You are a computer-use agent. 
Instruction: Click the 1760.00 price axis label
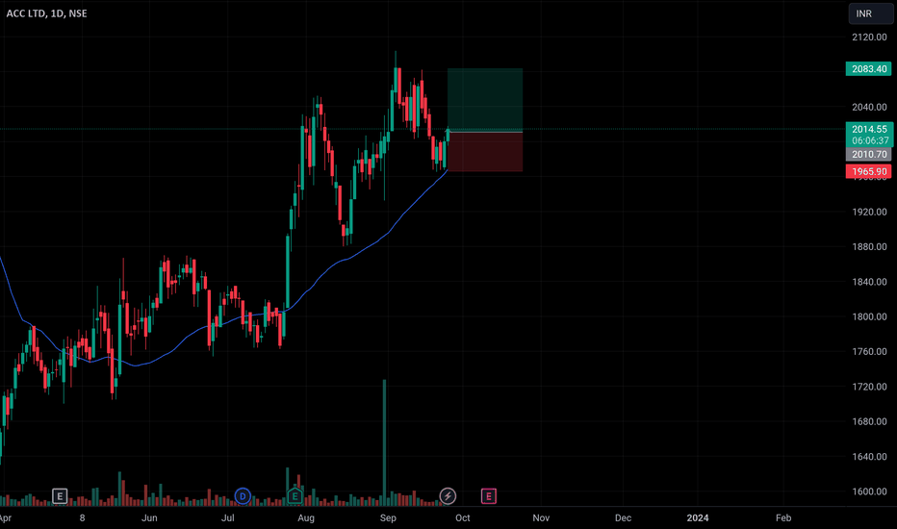[869, 351]
